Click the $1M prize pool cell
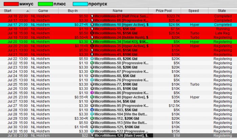This screenshot has width=237, height=139. [176, 136]
